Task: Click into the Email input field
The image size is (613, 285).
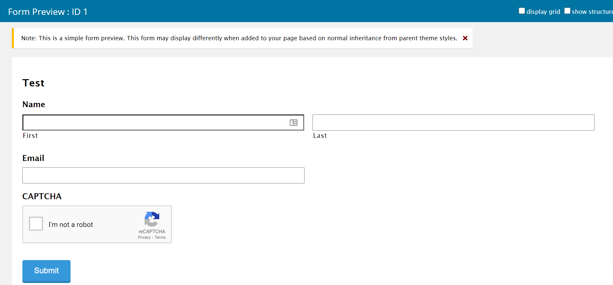Action: click(163, 175)
